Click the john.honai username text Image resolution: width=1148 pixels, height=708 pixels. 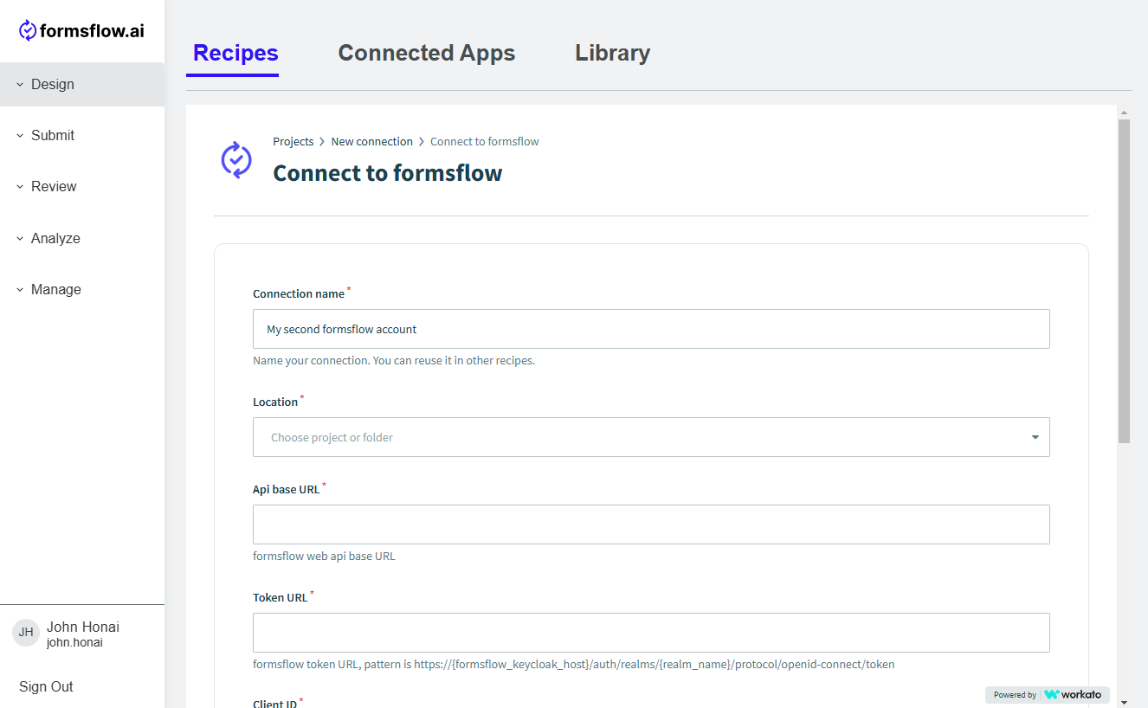coord(74,642)
